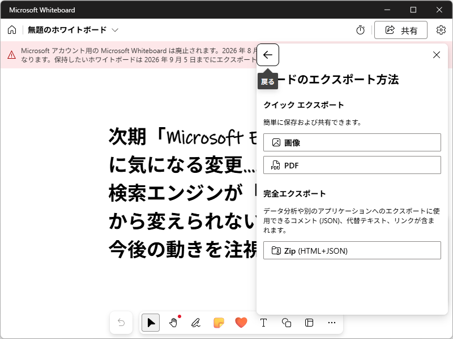The width and height of the screenshot is (453, 339).
Task: Click the retirement notice banner text
Action: (x=139, y=55)
